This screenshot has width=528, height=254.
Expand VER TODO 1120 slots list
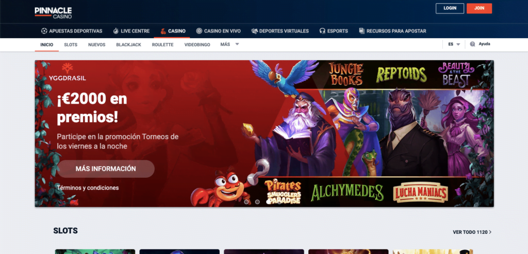(x=472, y=232)
